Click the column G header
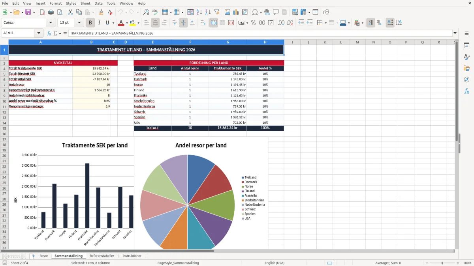 pos(228,42)
